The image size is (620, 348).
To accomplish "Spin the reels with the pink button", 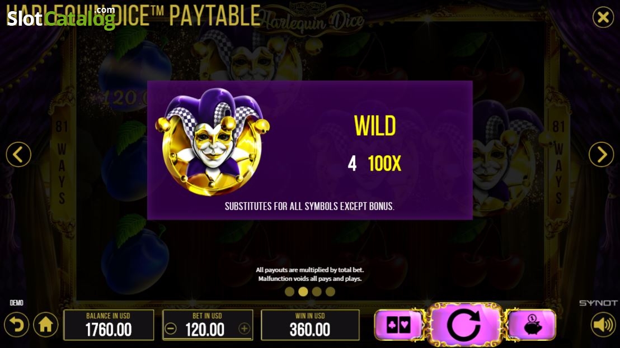I will 464,325.
